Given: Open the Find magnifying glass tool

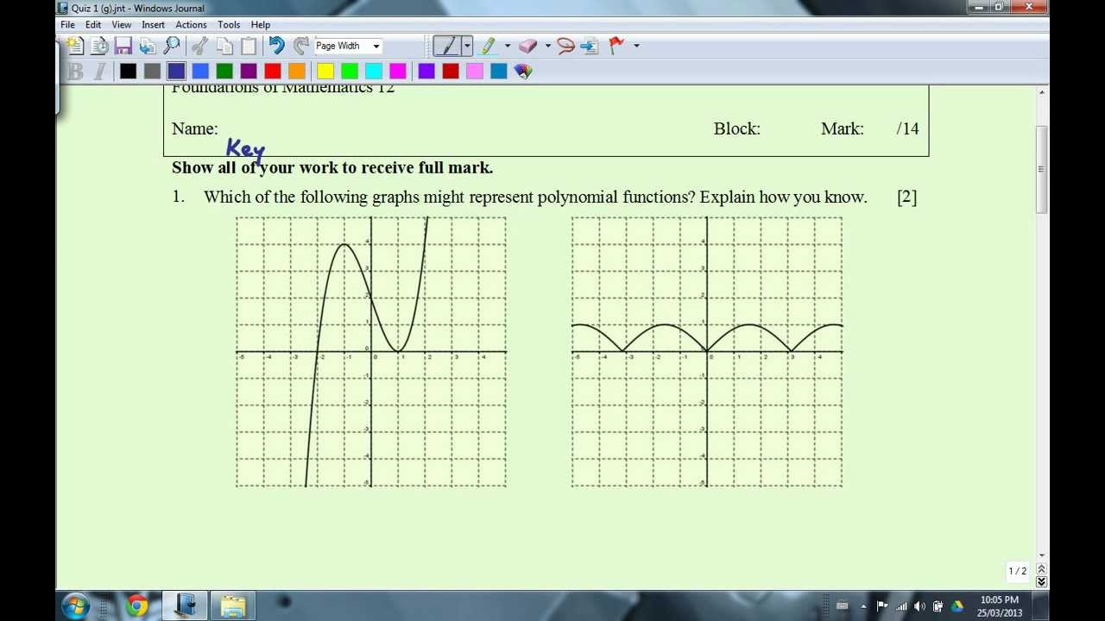Looking at the screenshot, I should [172, 46].
